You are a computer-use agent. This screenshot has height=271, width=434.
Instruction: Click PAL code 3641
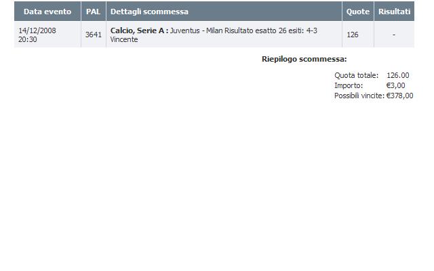(x=94, y=35)
